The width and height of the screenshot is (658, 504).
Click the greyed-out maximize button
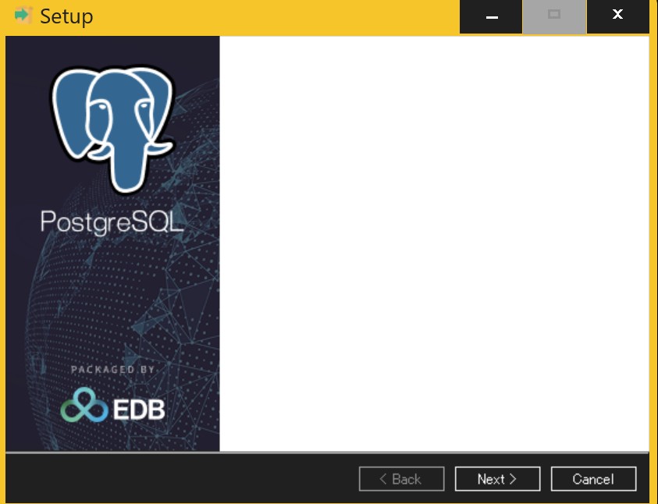tap(554, 16)
